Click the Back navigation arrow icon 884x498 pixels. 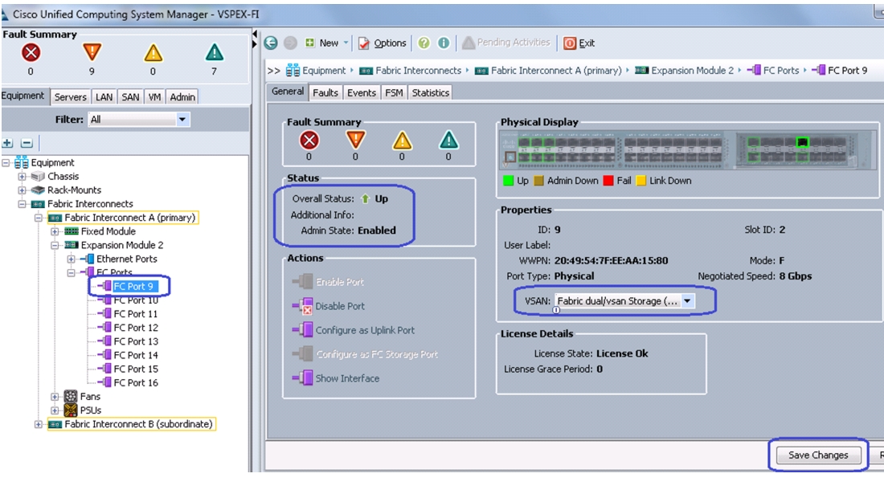pos(271,43)
